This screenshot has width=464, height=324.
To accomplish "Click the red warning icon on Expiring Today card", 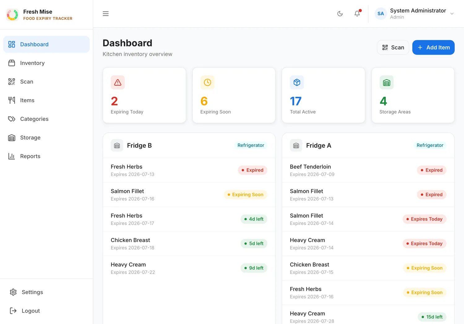I will [118, 83].
